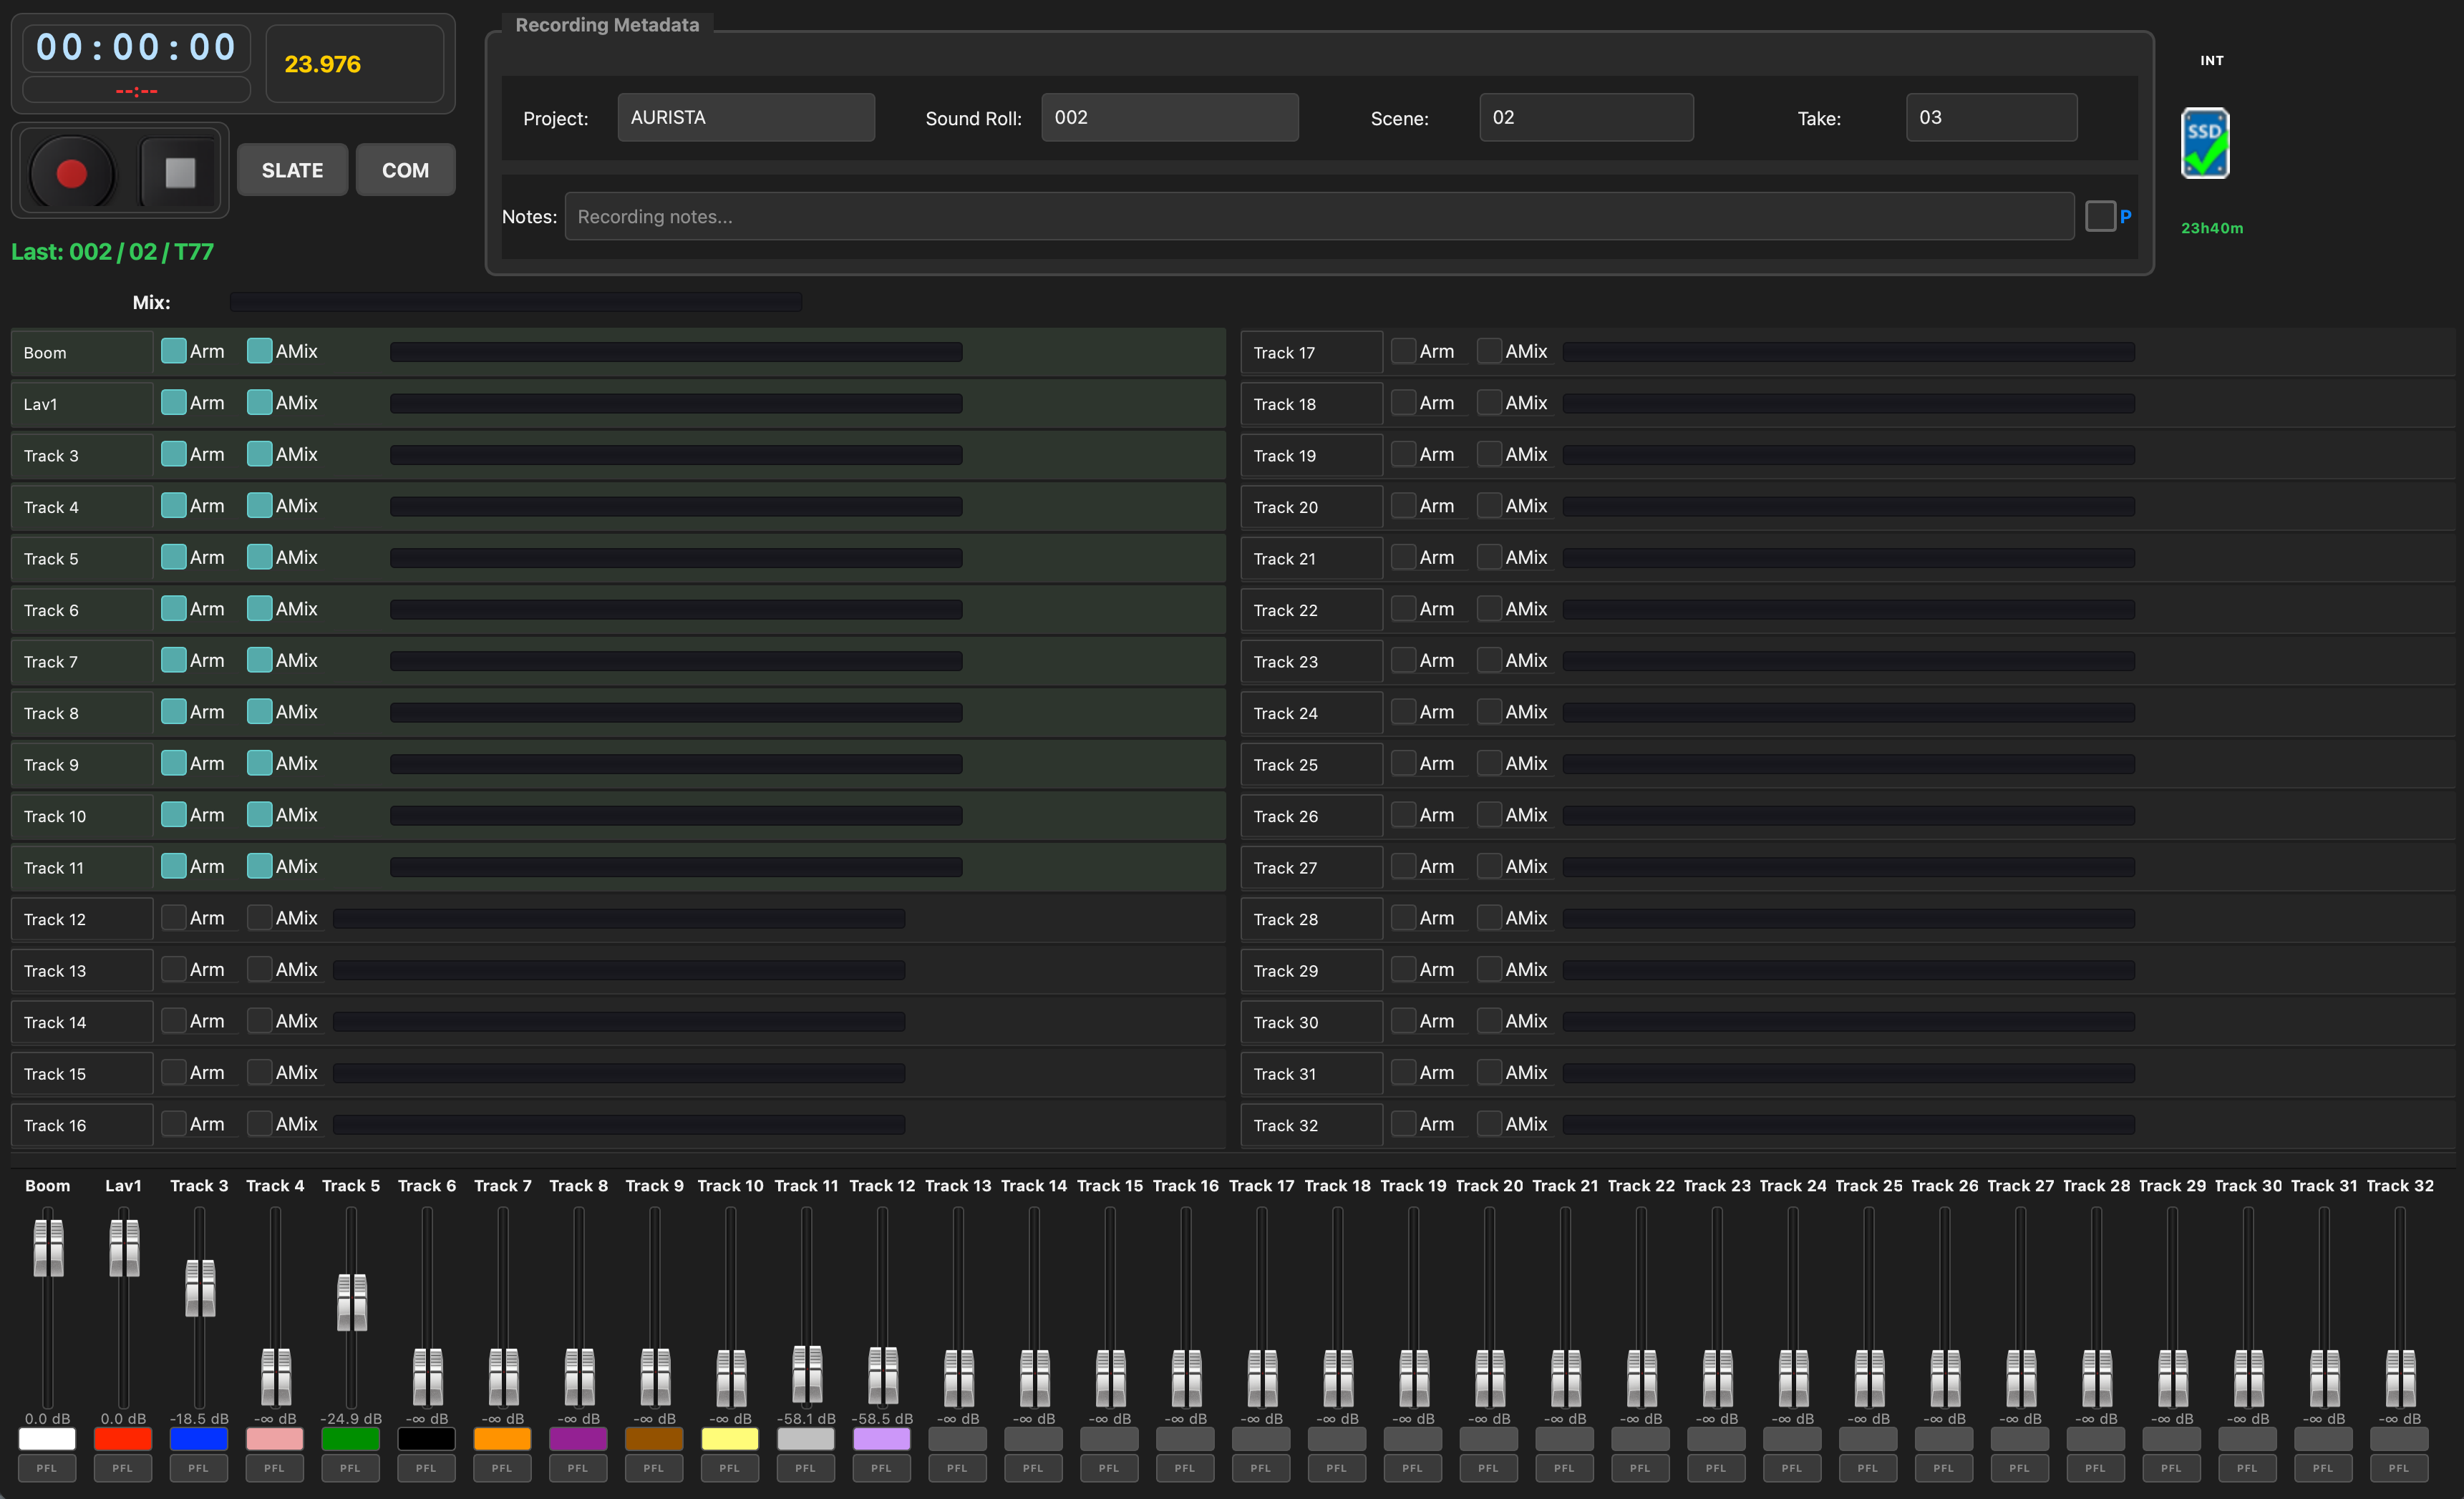2464x1499 pixels.
Task: Start recording with the red record button
Action: pyautogui.click(x=71, y=173)
